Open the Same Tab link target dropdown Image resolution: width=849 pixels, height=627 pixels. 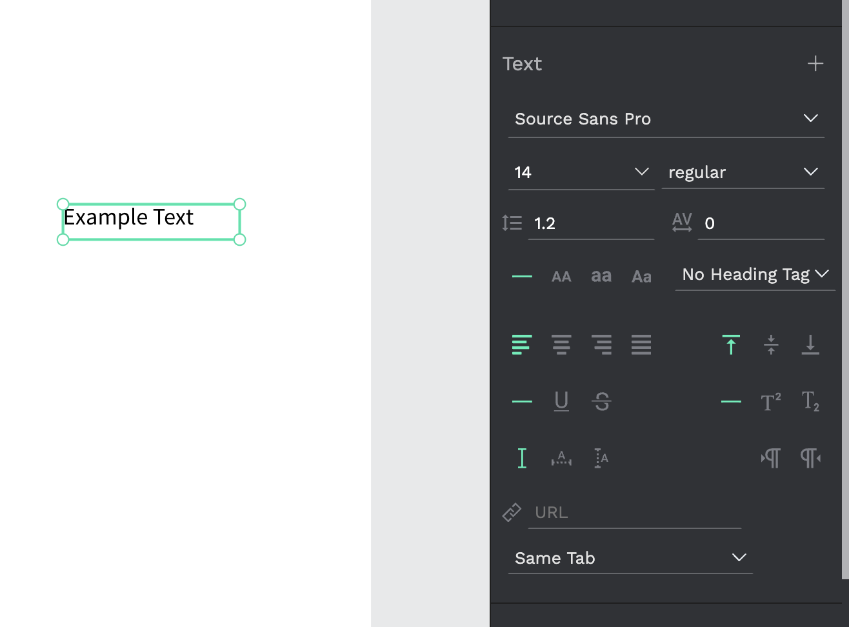point(630,558)
